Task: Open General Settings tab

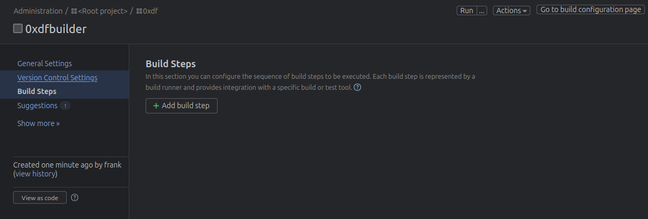Action: click(45, 64)
